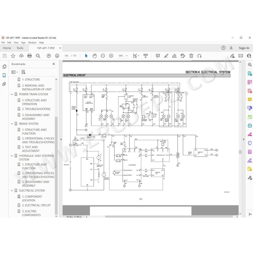Collapse the BRAKE SYSTEM bookmark

pyautogui.click(x=12, y=124)
